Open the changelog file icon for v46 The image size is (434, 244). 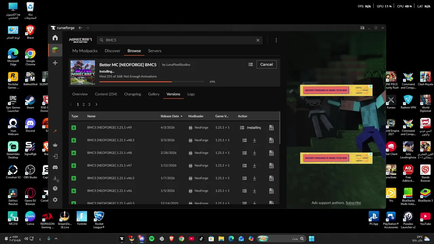(271, 191)
